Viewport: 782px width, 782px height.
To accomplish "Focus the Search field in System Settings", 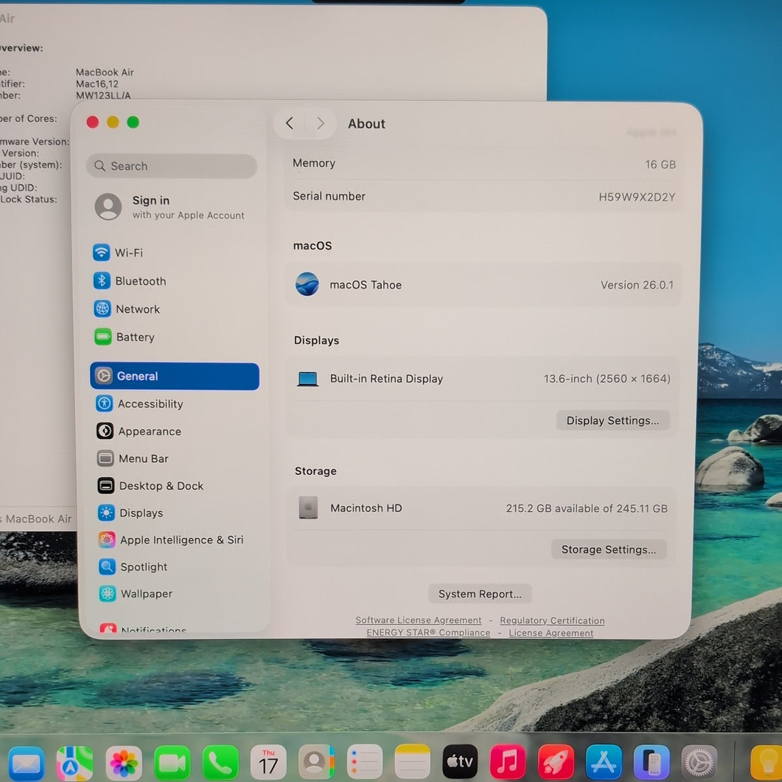I will point(171,166).
